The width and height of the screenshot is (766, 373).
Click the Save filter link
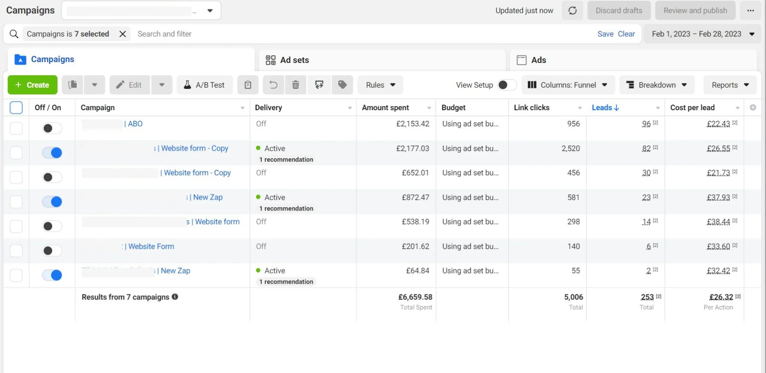[605, 34]
